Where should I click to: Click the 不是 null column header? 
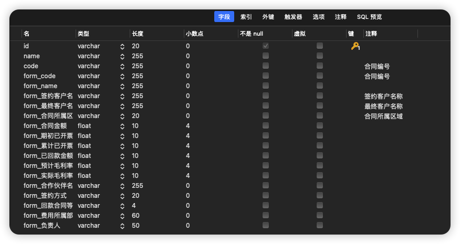tap(252, 34)
